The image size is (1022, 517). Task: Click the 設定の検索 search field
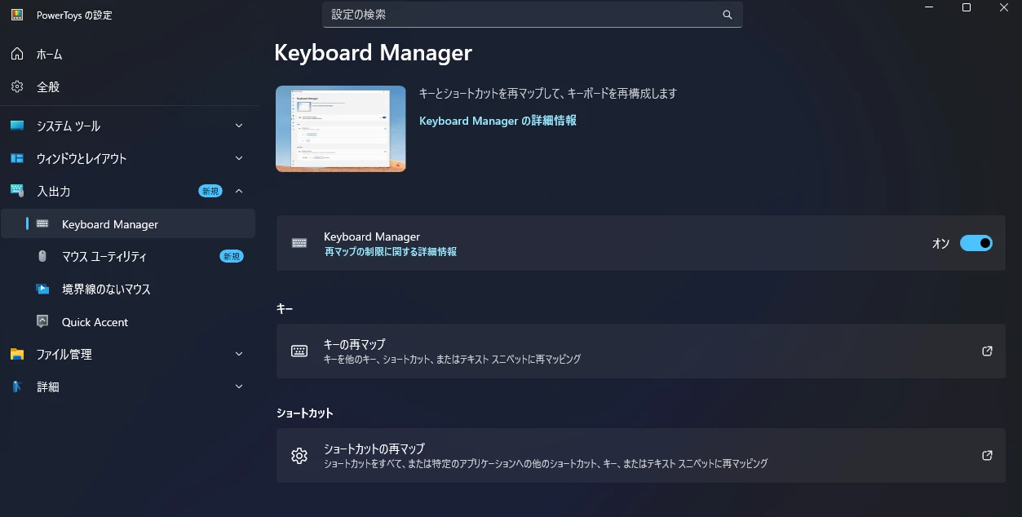point(522,15)
